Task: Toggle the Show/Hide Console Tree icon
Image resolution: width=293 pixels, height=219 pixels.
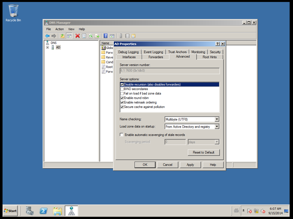Action: (x=69, y=36)
